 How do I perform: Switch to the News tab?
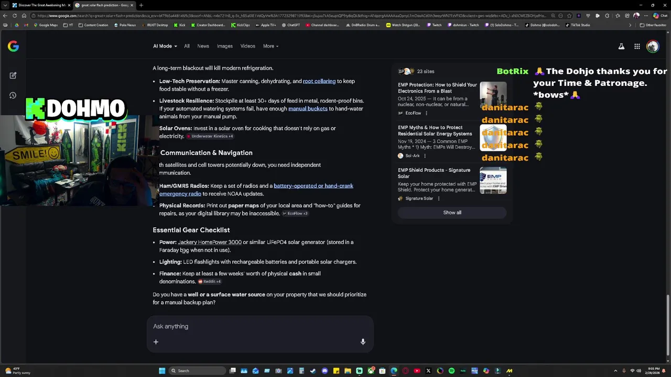[x=203, y=46]
